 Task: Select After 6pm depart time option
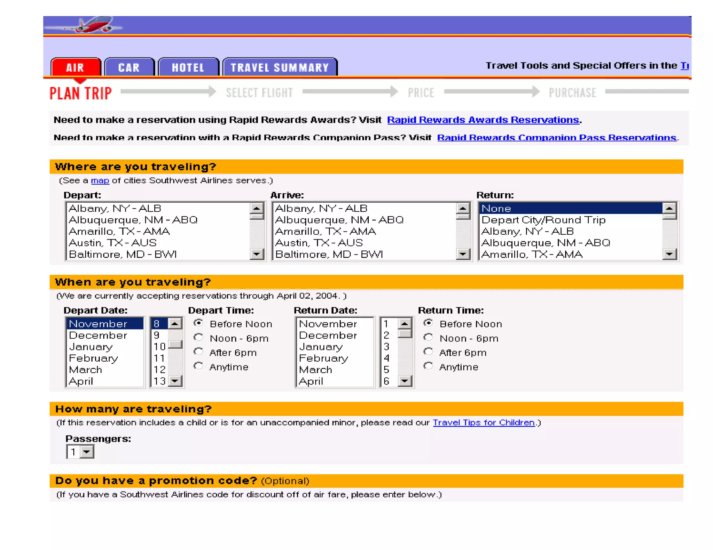[x=199, y=351]
